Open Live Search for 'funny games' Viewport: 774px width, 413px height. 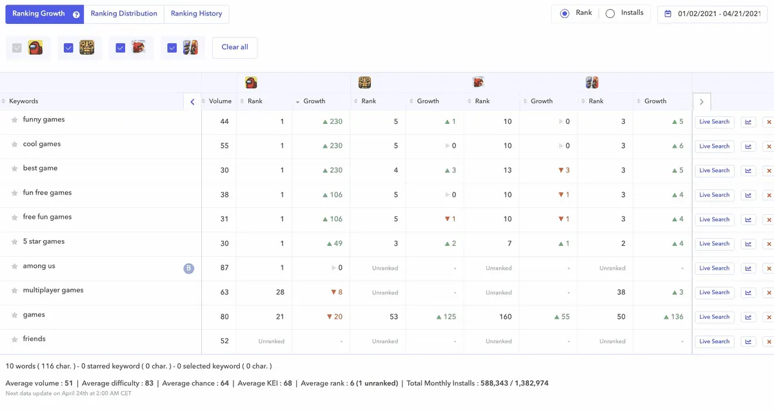pos(715,122)
